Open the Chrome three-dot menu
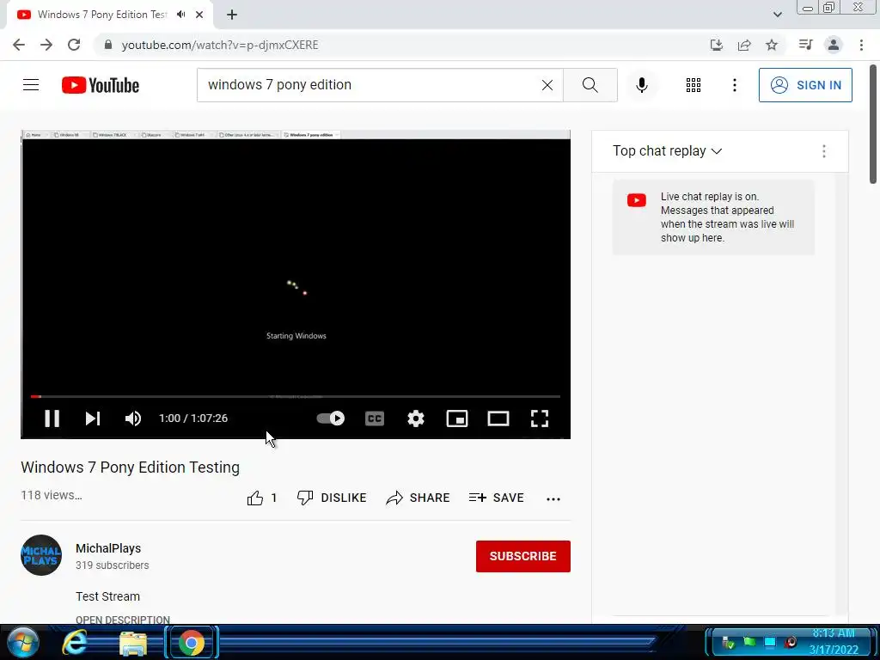The height and width of the screenshot is (660, 880). 861,45
